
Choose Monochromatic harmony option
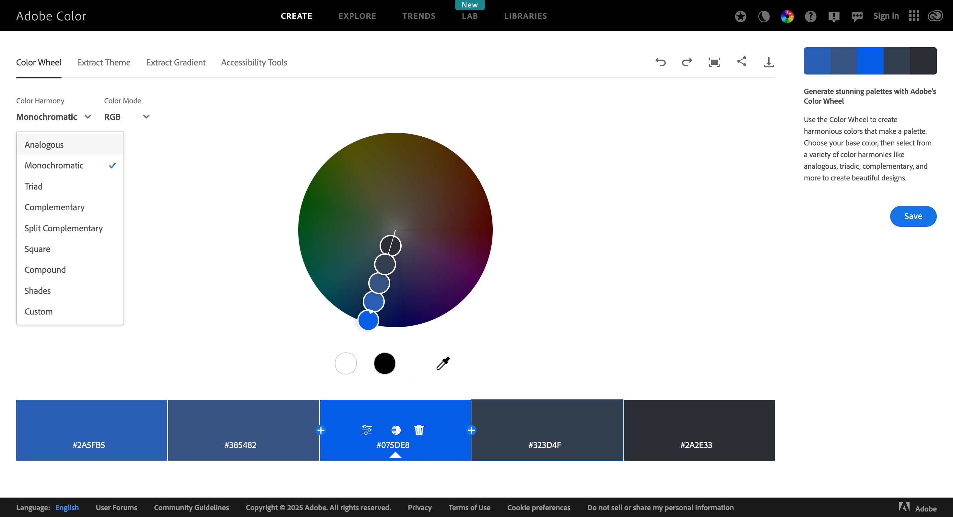coord(70,165)
